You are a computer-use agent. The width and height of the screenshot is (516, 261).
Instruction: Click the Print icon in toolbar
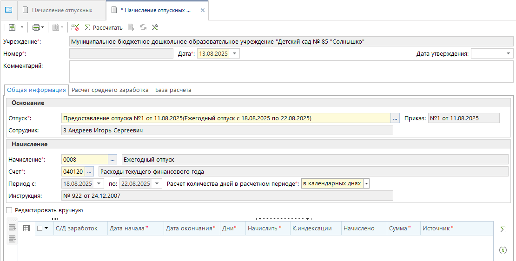[x=36, y=27]
